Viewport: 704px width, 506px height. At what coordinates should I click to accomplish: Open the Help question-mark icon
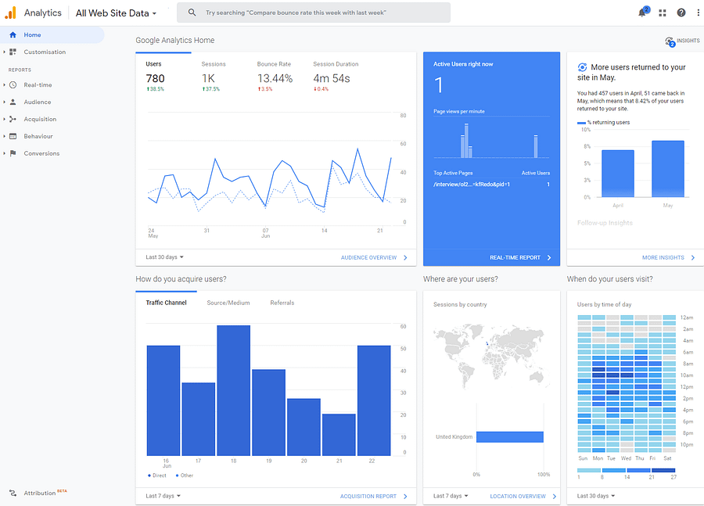point(681,13)
